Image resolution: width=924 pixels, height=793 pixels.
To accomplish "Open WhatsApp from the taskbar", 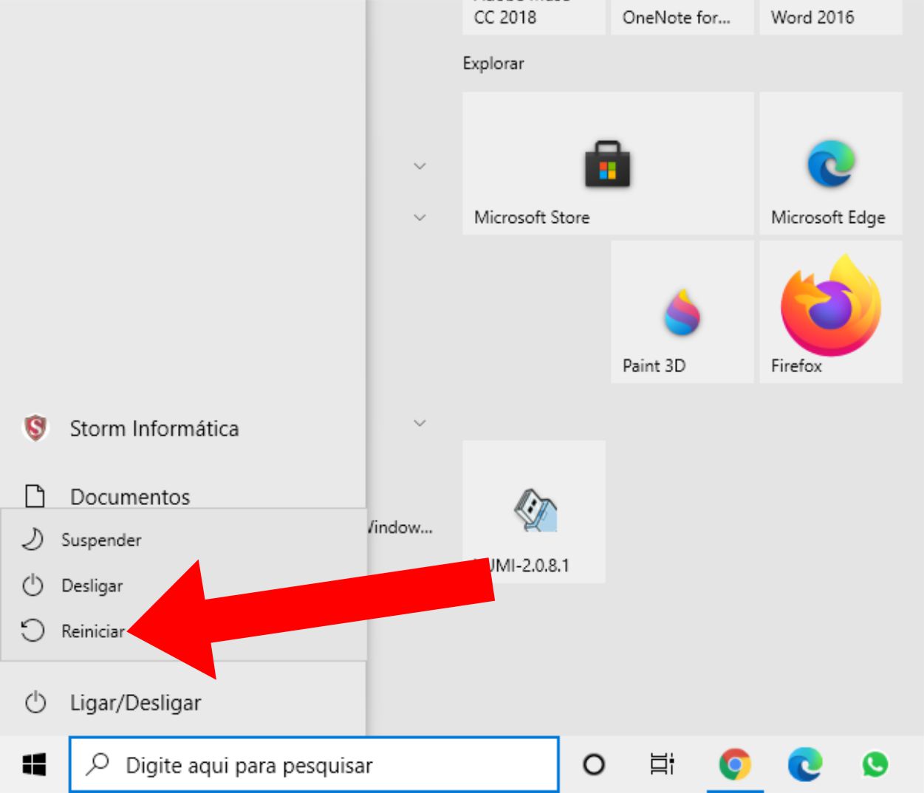I will pos(875,765).
